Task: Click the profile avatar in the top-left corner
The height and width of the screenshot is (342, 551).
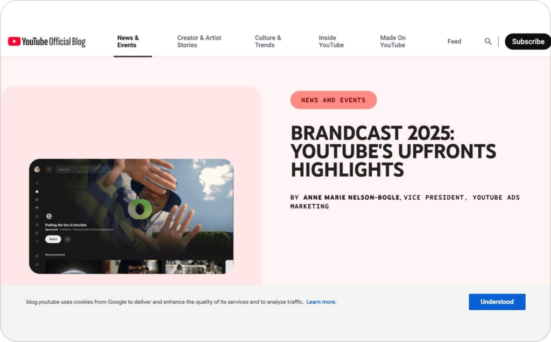Action: (x=37, y=169)
